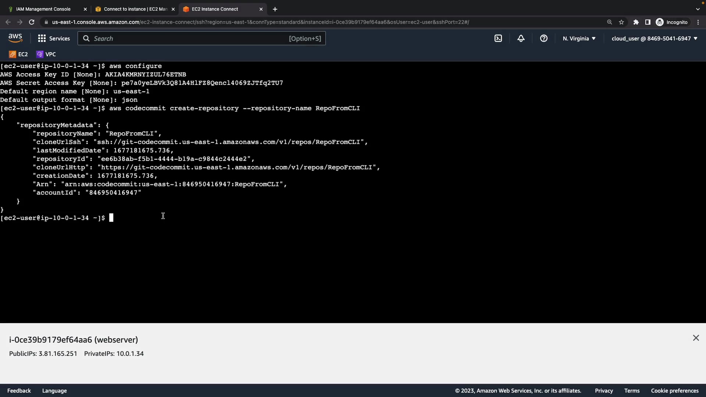Image resolution: width=706 pixels, height=397 pixels.
Task: Reload the page
Action: point(32,22)
